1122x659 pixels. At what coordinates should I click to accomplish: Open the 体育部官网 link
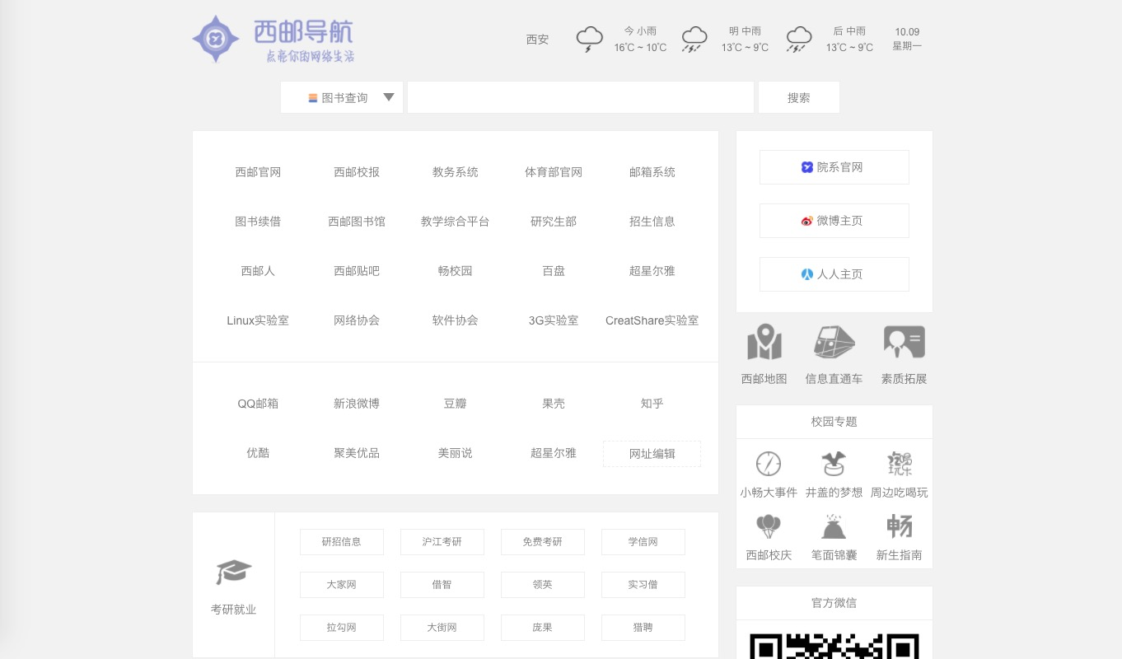(554, 172)
